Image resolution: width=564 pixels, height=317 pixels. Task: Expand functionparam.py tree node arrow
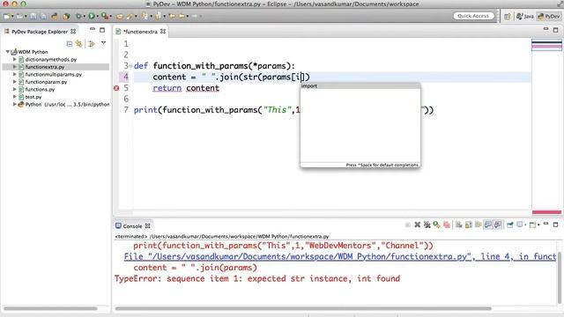click(x=15, y=82)
